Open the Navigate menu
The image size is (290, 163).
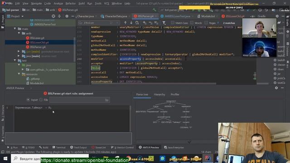pos(36,3)
